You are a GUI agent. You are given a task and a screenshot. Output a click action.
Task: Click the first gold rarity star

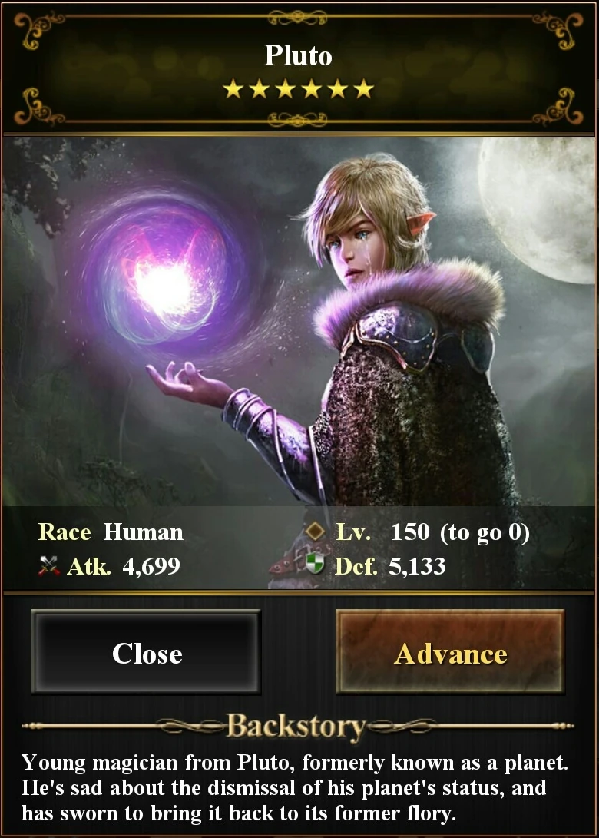233,89
